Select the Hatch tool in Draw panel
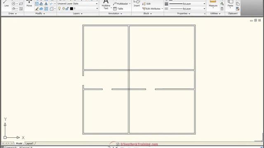The image size is (264, 148). click(21, 9)
